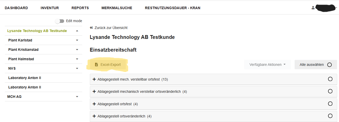The height and width of the screenshot is (122, 339).
Task: Toggle Edit mode switch
Action: (x=60, y=21)
